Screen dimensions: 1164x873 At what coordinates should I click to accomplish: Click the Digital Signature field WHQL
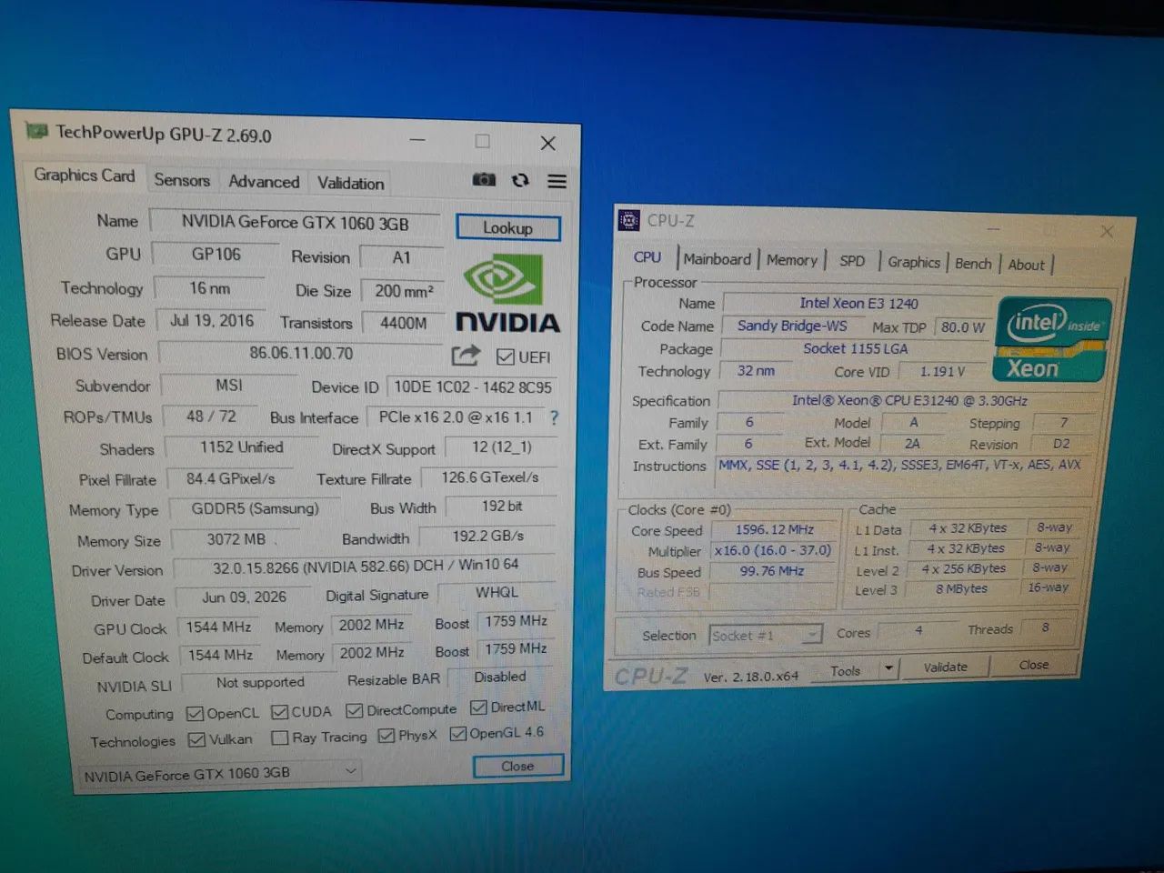click(x=497, y=592)
